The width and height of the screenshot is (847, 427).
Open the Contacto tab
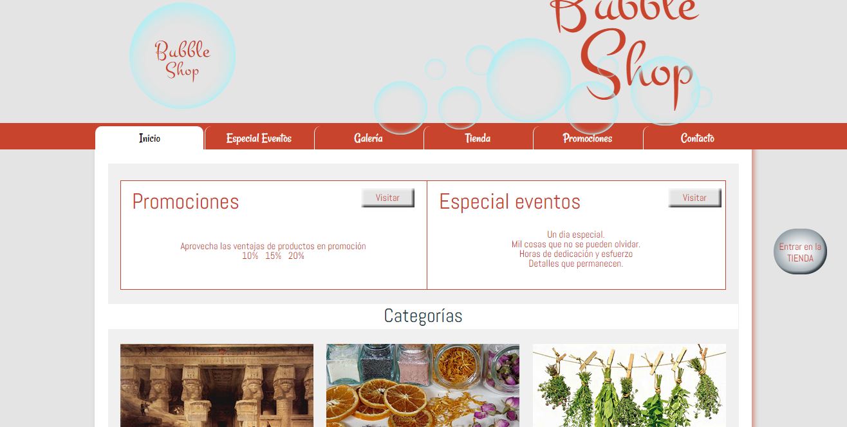click(x=697, y=138)
